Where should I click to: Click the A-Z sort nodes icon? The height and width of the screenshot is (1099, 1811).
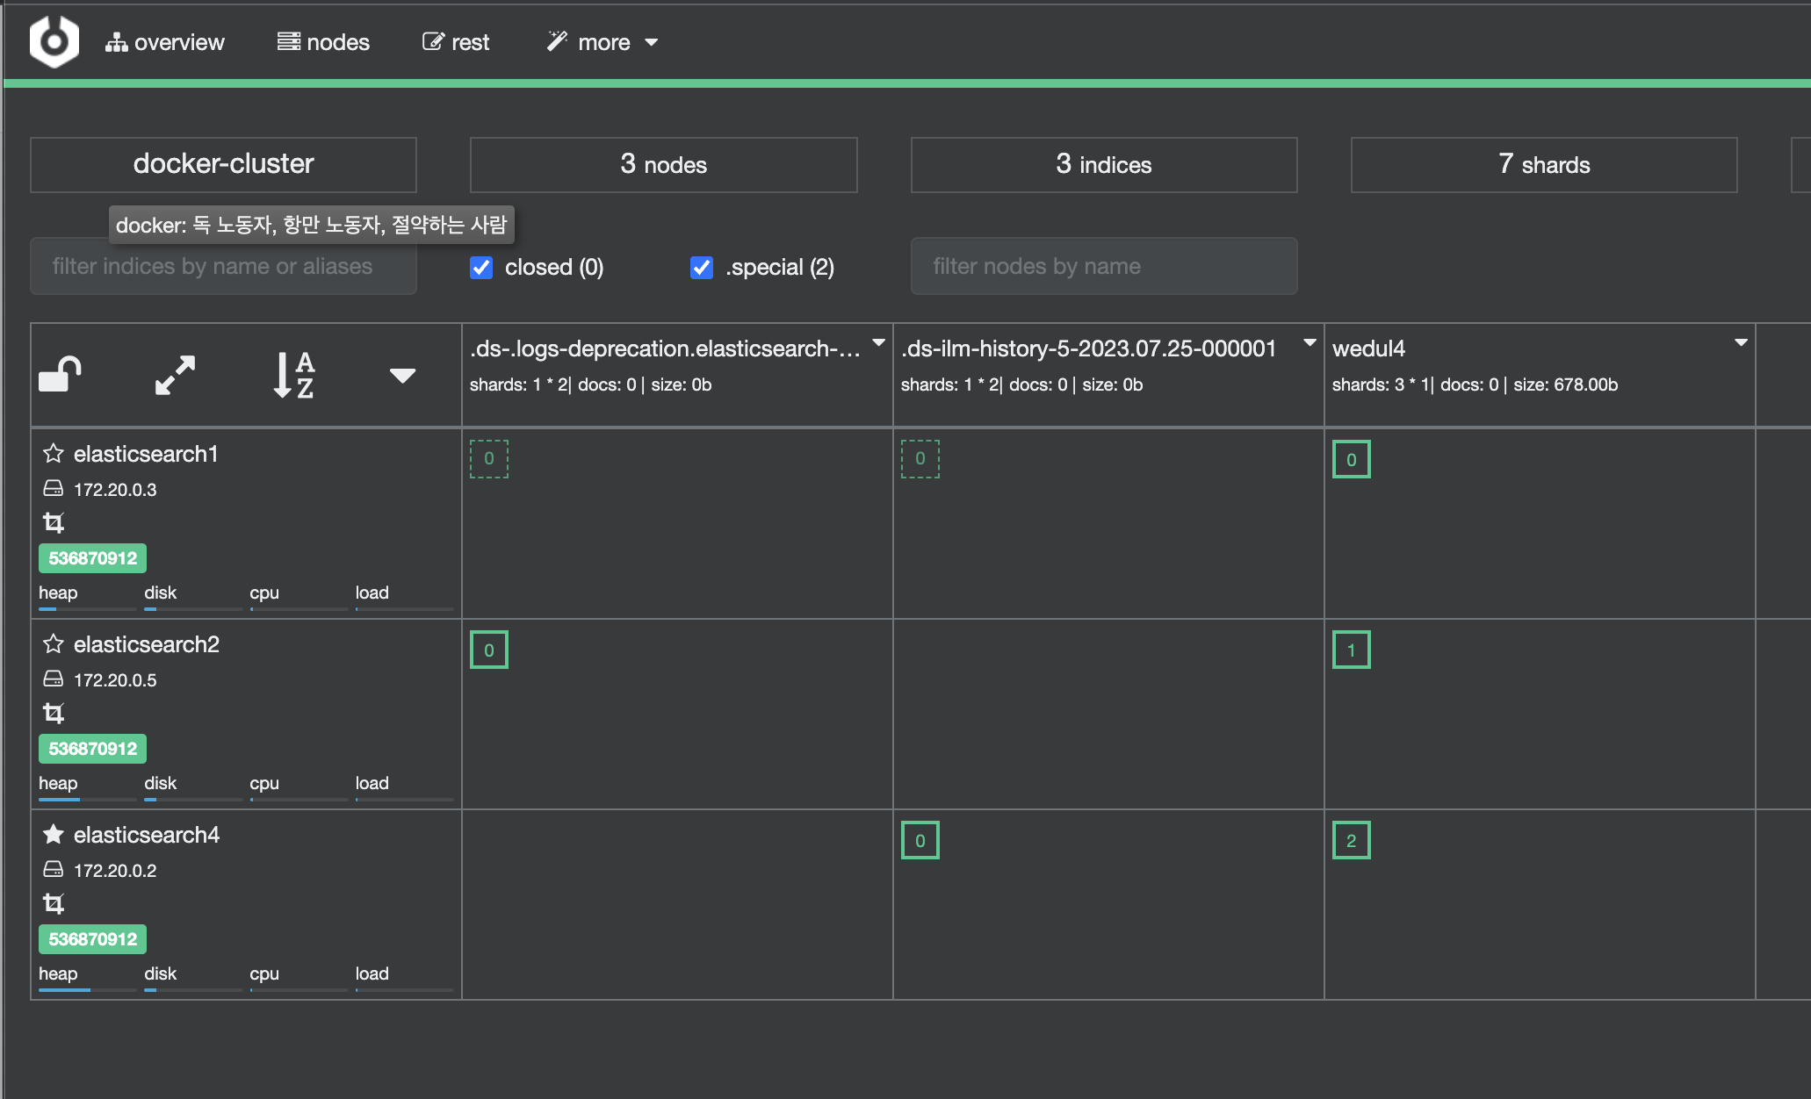pyautogui.click(x=293, y=375)
